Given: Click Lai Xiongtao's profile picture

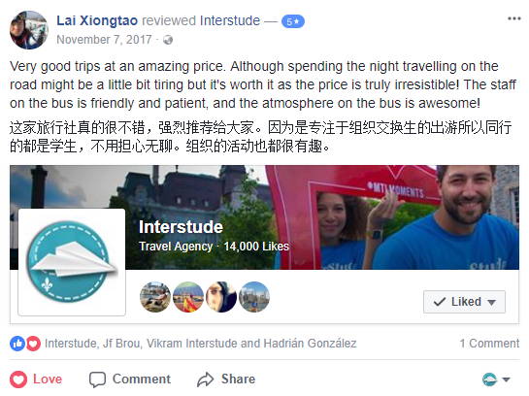Looking at the screenshot, I should pyautogui.click(x=29, y=30).
